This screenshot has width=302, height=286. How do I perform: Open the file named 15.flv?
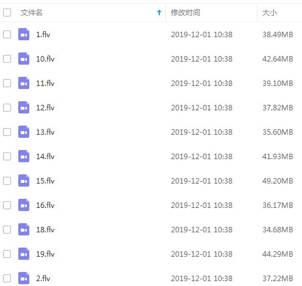pos(45,181)
